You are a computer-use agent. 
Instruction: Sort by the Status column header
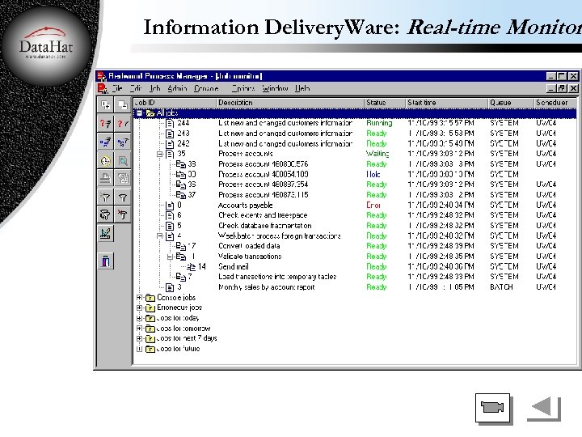pos(385,103)
